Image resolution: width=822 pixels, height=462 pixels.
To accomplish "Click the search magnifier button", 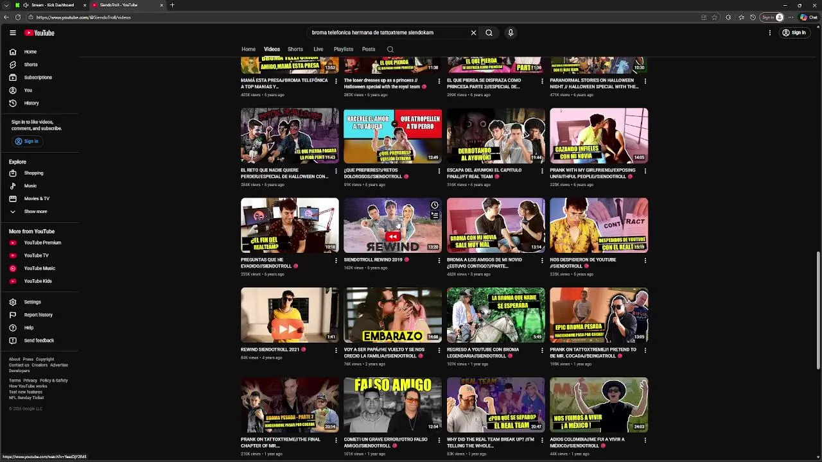I will [x=489, y=33].
